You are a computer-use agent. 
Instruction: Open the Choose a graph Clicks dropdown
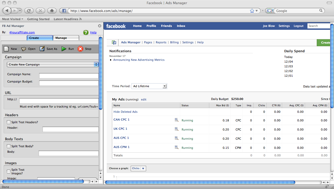coord(138,168)
